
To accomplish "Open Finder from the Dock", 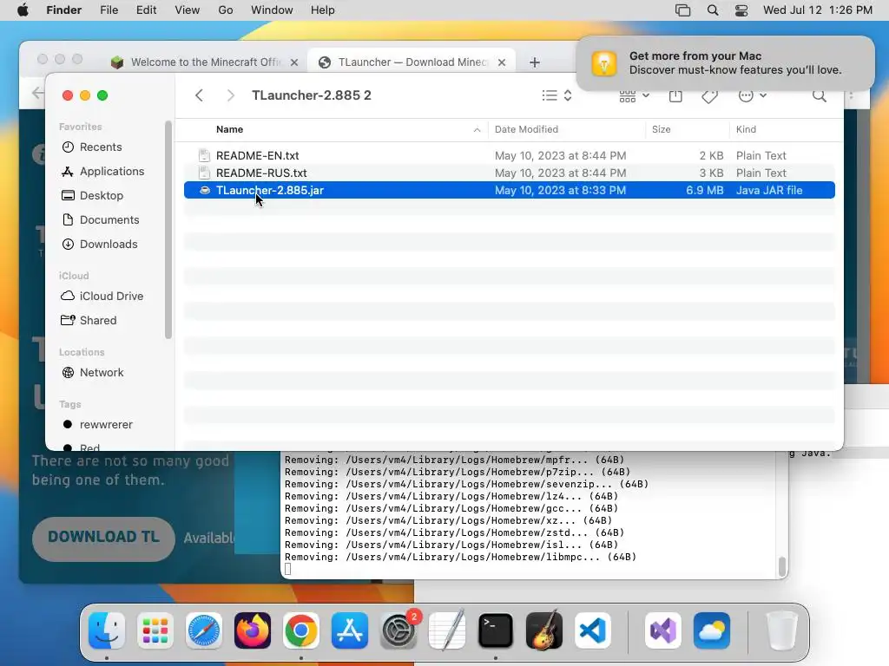I will click(107, 630).
